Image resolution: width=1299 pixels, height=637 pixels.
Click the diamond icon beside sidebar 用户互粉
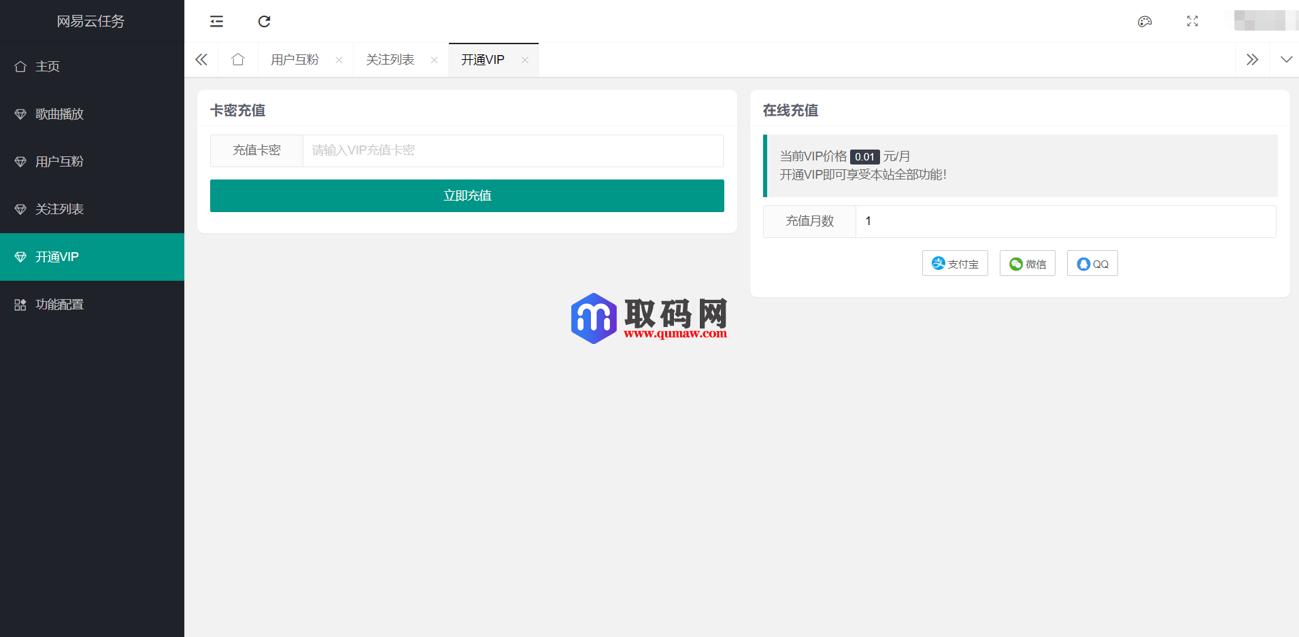pyautogui.click(x=20, y=162)
